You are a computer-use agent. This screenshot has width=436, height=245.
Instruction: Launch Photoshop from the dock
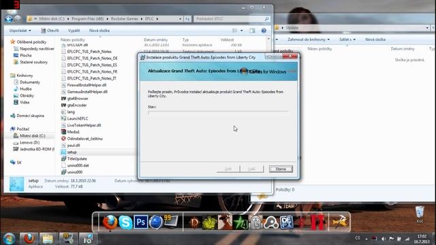141,223
